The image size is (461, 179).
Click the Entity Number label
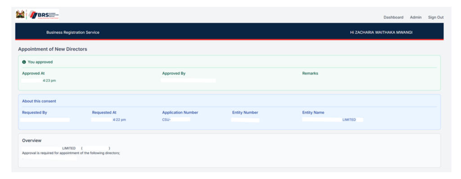[x=245, y=113]
